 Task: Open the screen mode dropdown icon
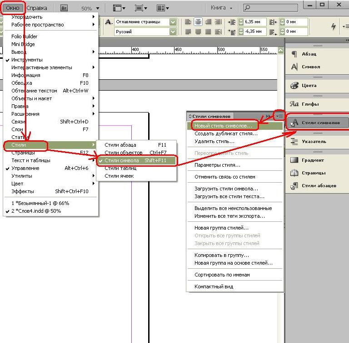[141, 8]
